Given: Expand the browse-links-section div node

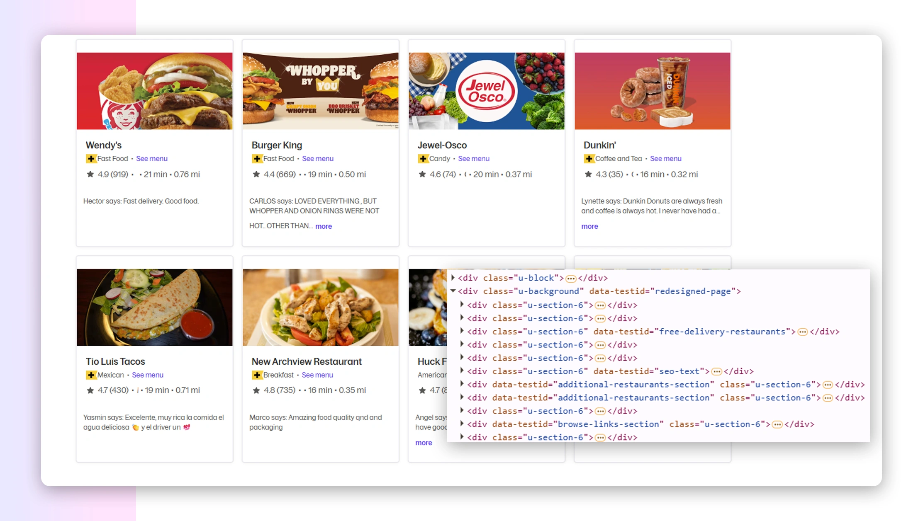Looking at the screenshot, I should point(462,424).
